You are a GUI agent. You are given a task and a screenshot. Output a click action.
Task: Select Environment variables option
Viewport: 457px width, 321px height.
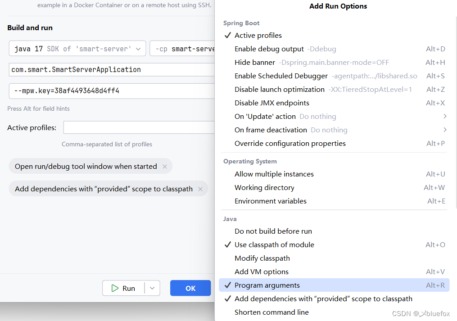tap(270, 201)
